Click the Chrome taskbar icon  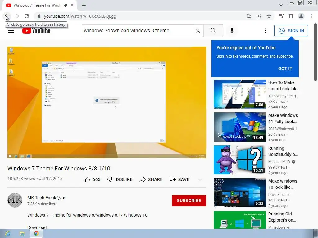[x=36, y=234]
